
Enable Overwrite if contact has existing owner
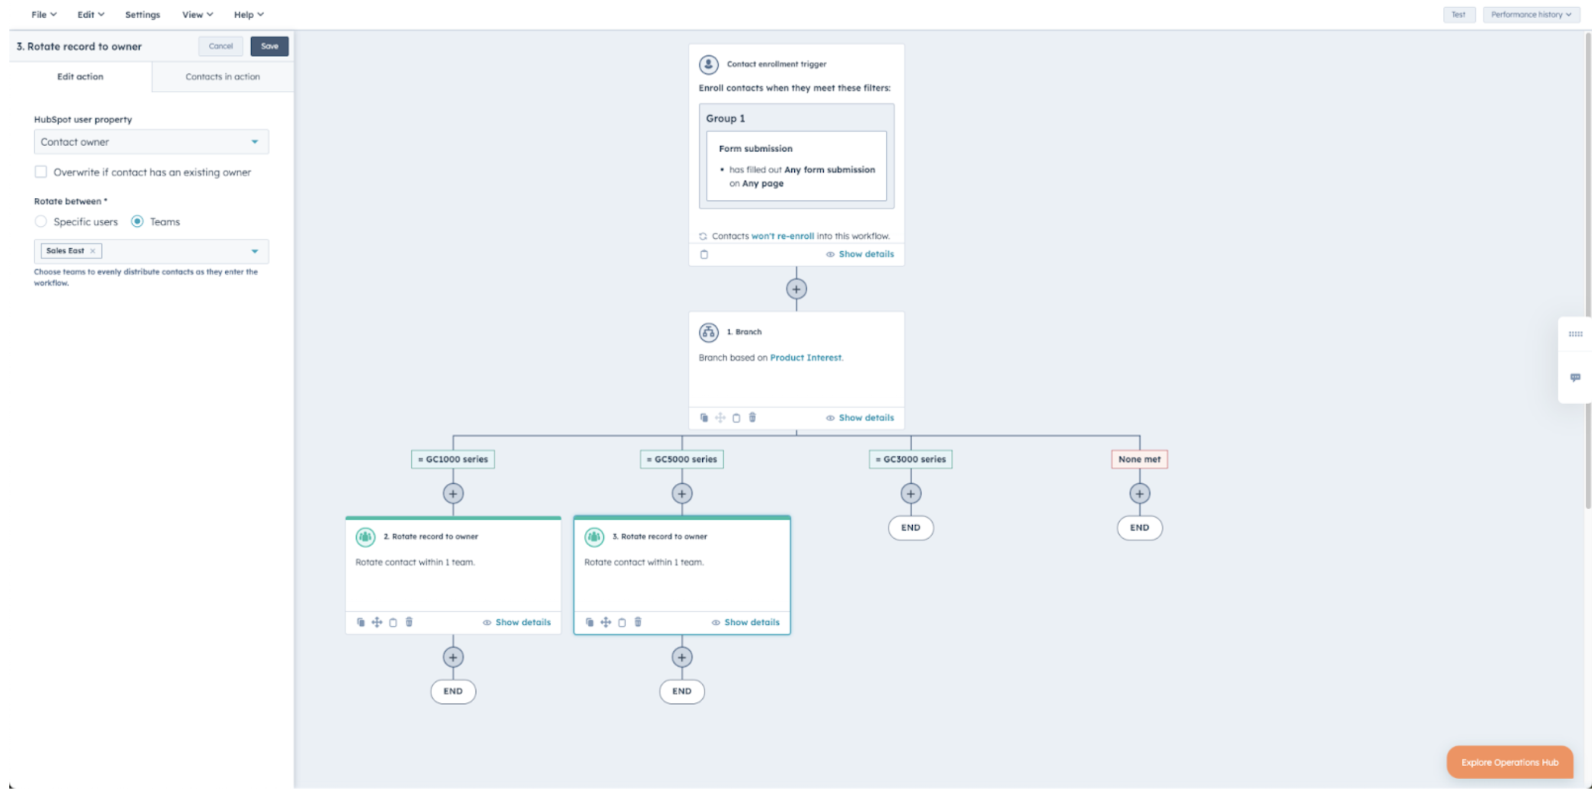41,172
